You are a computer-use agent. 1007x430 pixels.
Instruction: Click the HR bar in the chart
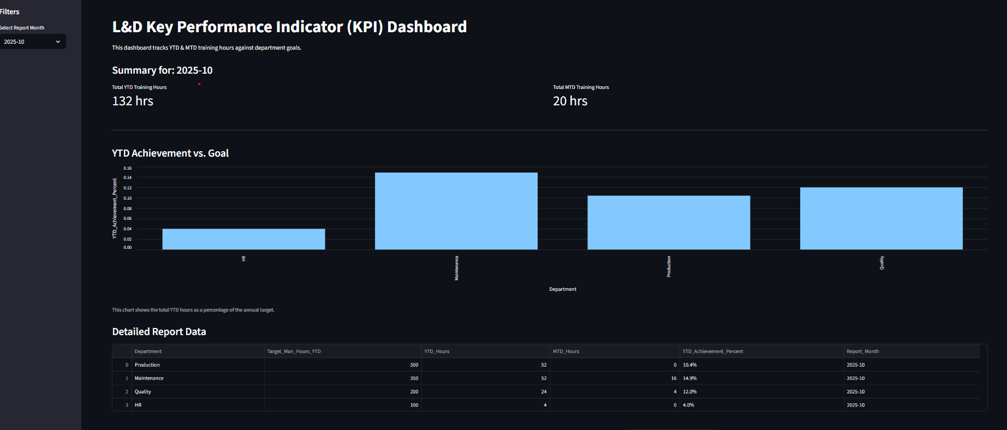(243, 239)
